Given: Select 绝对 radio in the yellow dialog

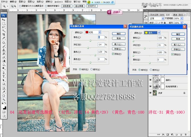Looking at the screenshot, I should [151, 69].
